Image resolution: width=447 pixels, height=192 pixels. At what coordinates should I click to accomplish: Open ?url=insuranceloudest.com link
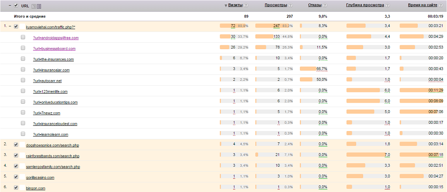point(55,124)
